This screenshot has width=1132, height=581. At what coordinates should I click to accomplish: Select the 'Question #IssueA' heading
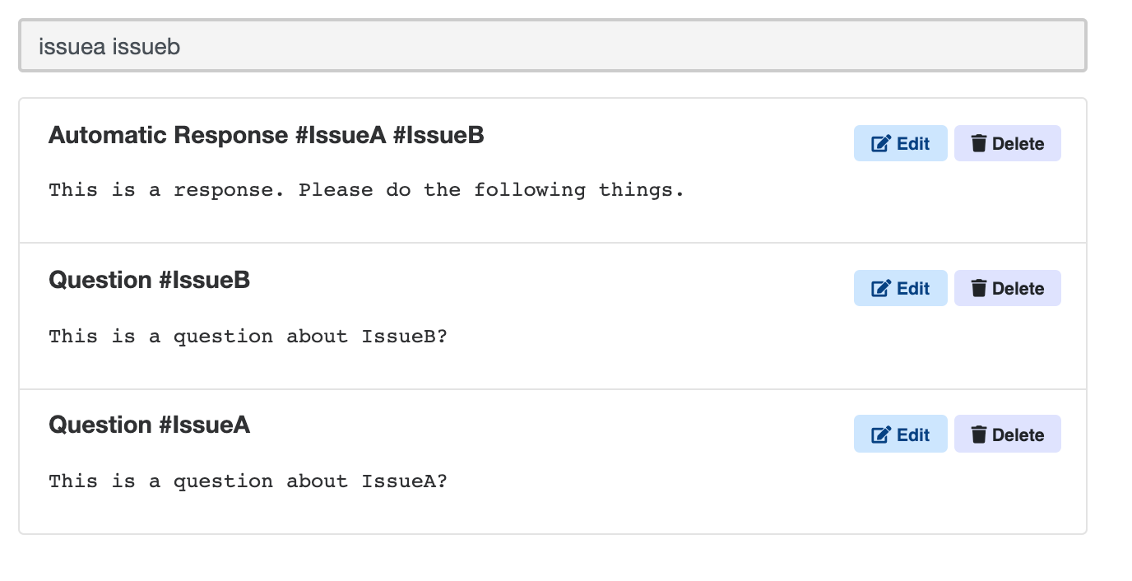point(149,425)
